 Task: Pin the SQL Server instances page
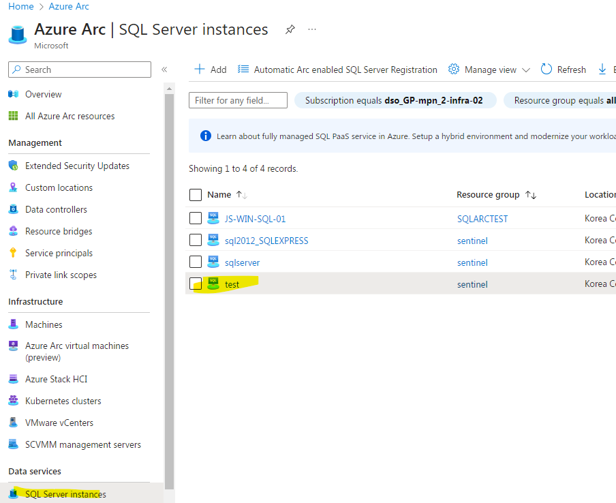pos(290,29)
